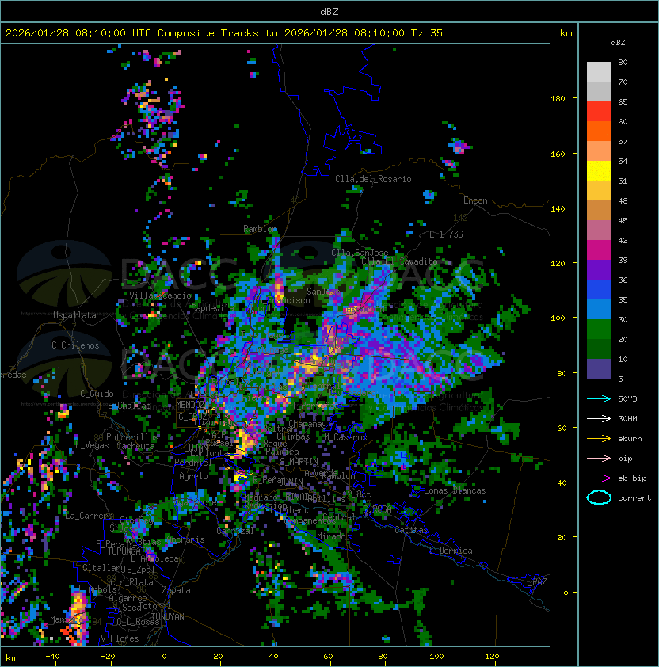Click the 'S_MARTIN' map label
Image resolution: width=659 pixels, height=667 pixels.
pyautogui.click(x=299, y=462)
